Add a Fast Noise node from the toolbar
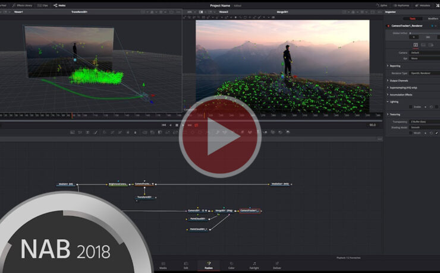This screenshot has height=273, width=440. tap(80, 132)
